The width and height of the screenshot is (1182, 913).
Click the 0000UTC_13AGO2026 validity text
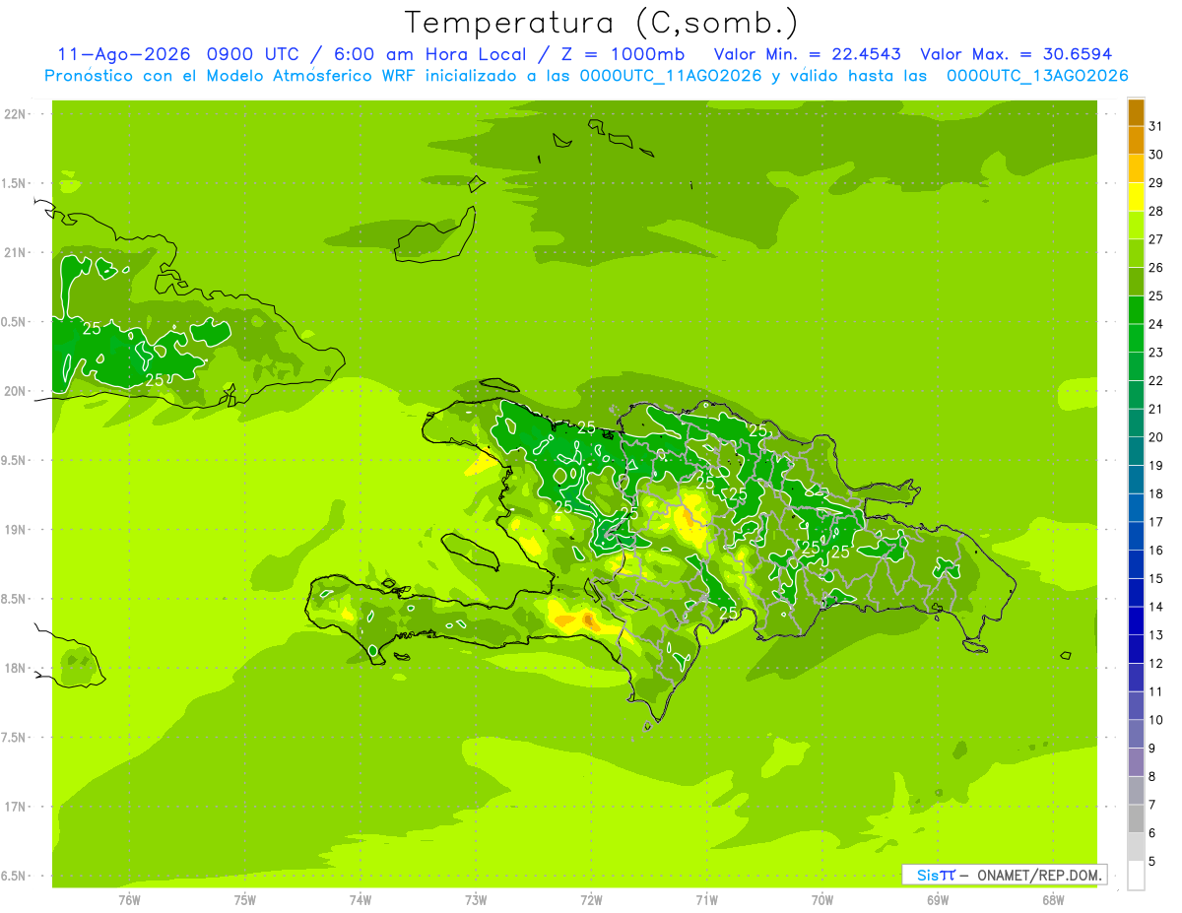1037,76
